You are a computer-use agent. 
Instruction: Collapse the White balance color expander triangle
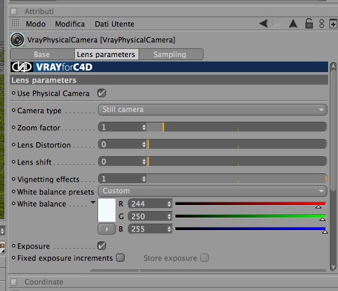pyautogui.click(x=93, y=202)
